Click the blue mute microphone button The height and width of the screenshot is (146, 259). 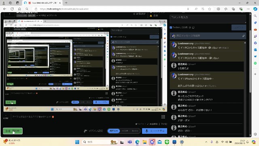pyautogui.click(x=155, y=131)
